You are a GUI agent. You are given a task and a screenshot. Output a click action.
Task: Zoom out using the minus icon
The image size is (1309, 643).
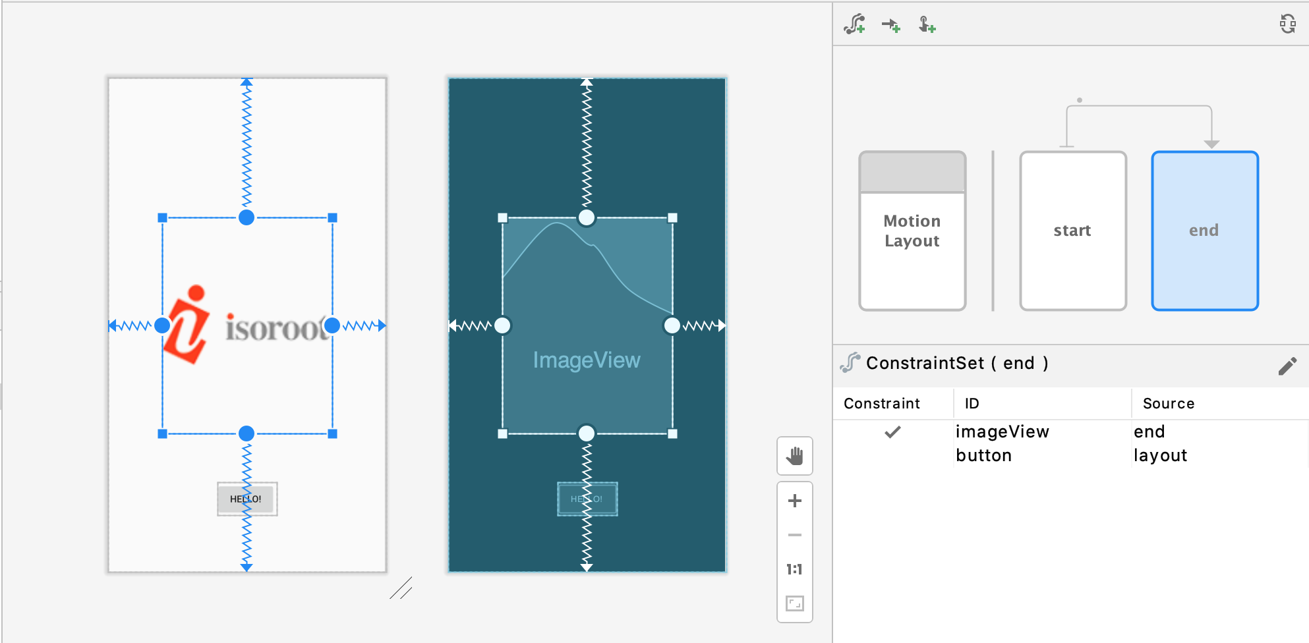(x=794, y=534)
